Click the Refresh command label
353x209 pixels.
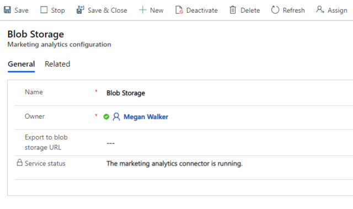click(x=294, y=10)
